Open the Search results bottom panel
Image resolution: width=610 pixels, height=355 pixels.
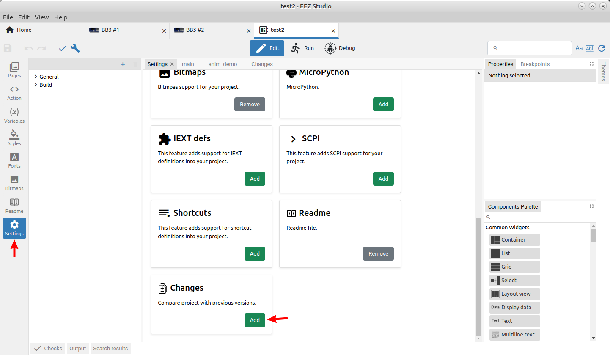click(110, 349)
